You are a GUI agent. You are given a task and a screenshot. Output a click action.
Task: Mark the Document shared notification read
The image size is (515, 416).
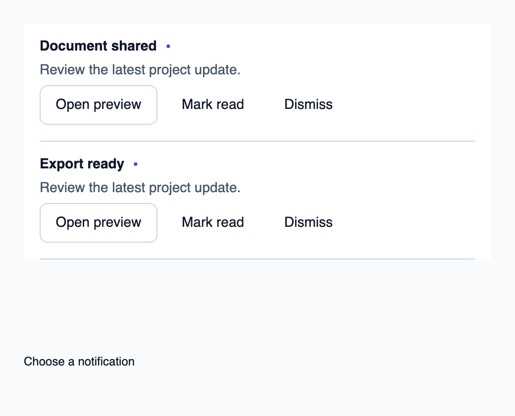tap(213, 105)
